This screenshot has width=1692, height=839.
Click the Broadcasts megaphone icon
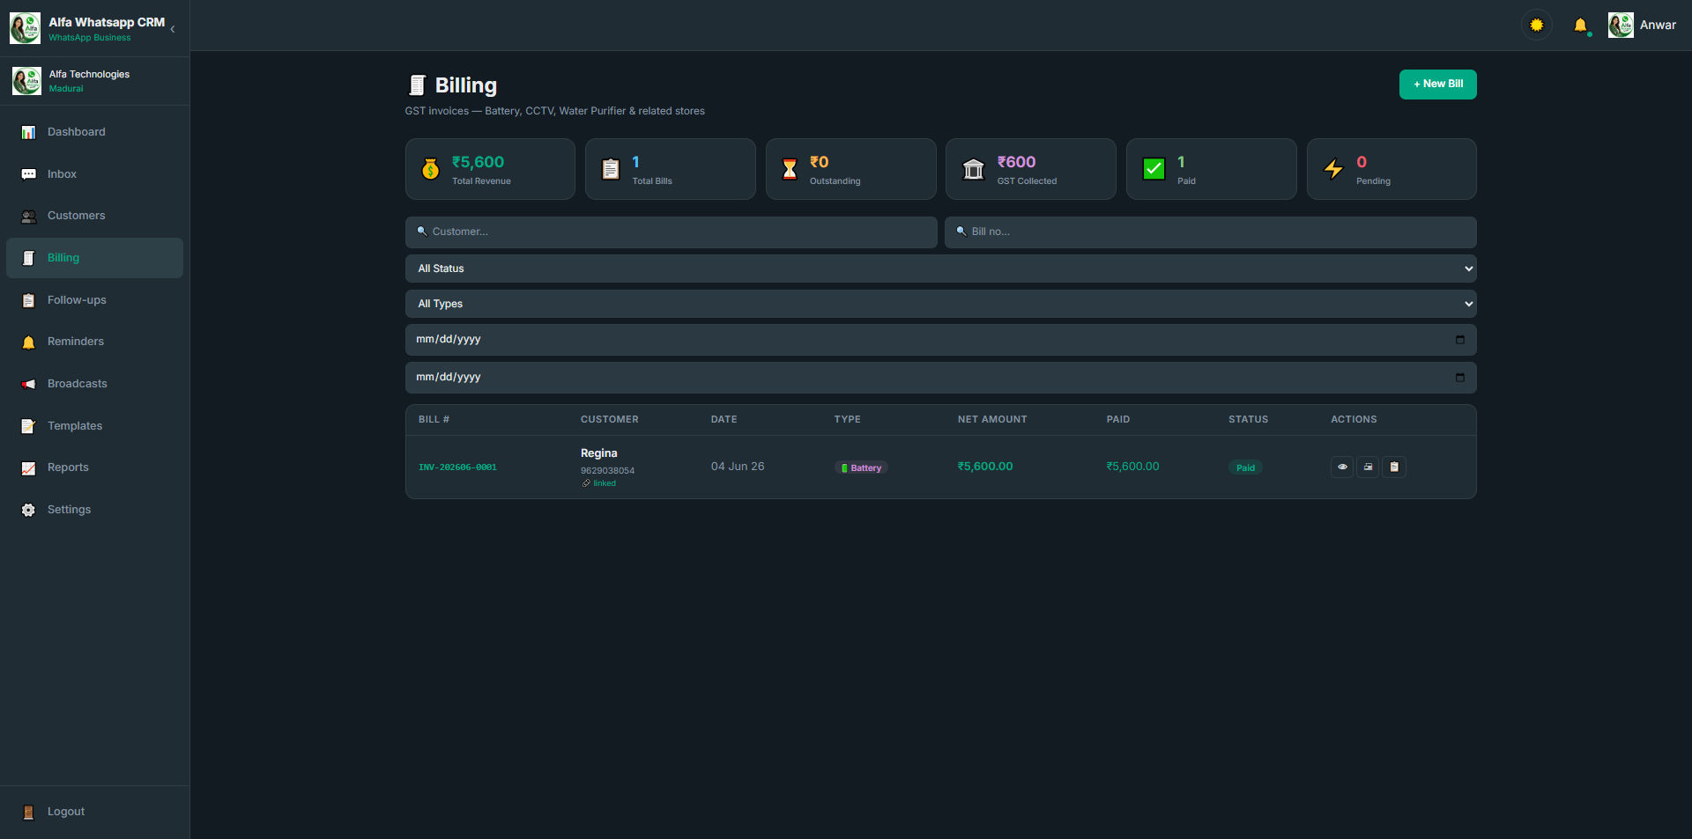click(28, 384)
